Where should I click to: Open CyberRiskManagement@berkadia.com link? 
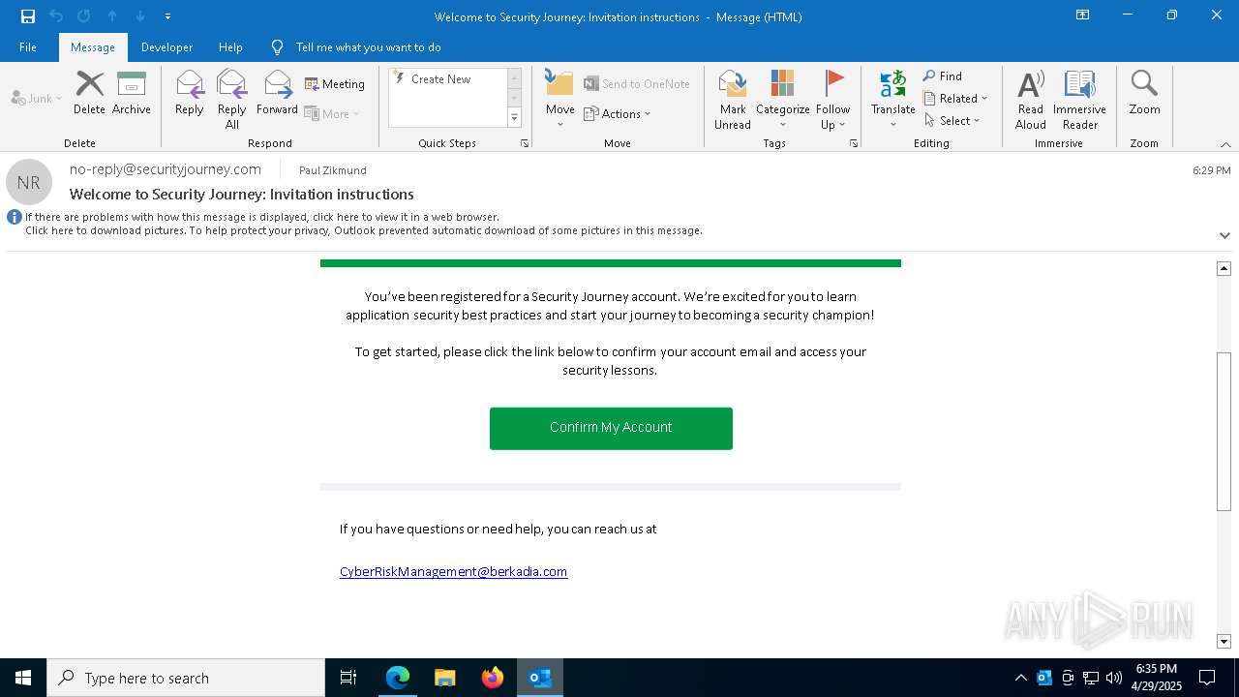coord(453,572)
